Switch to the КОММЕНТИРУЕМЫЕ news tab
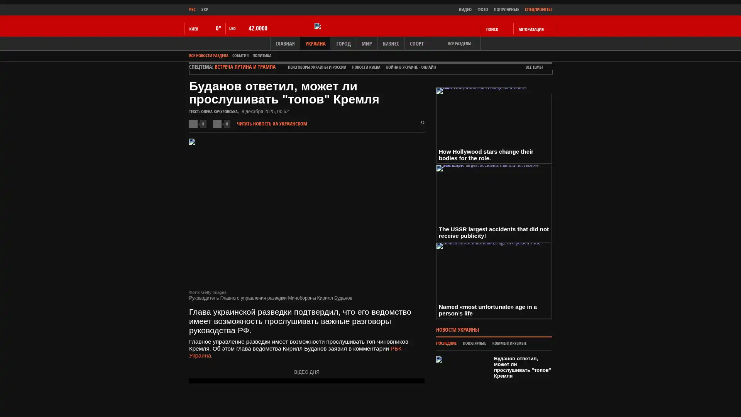Screen dimensions: 741x417 [509, 343]
